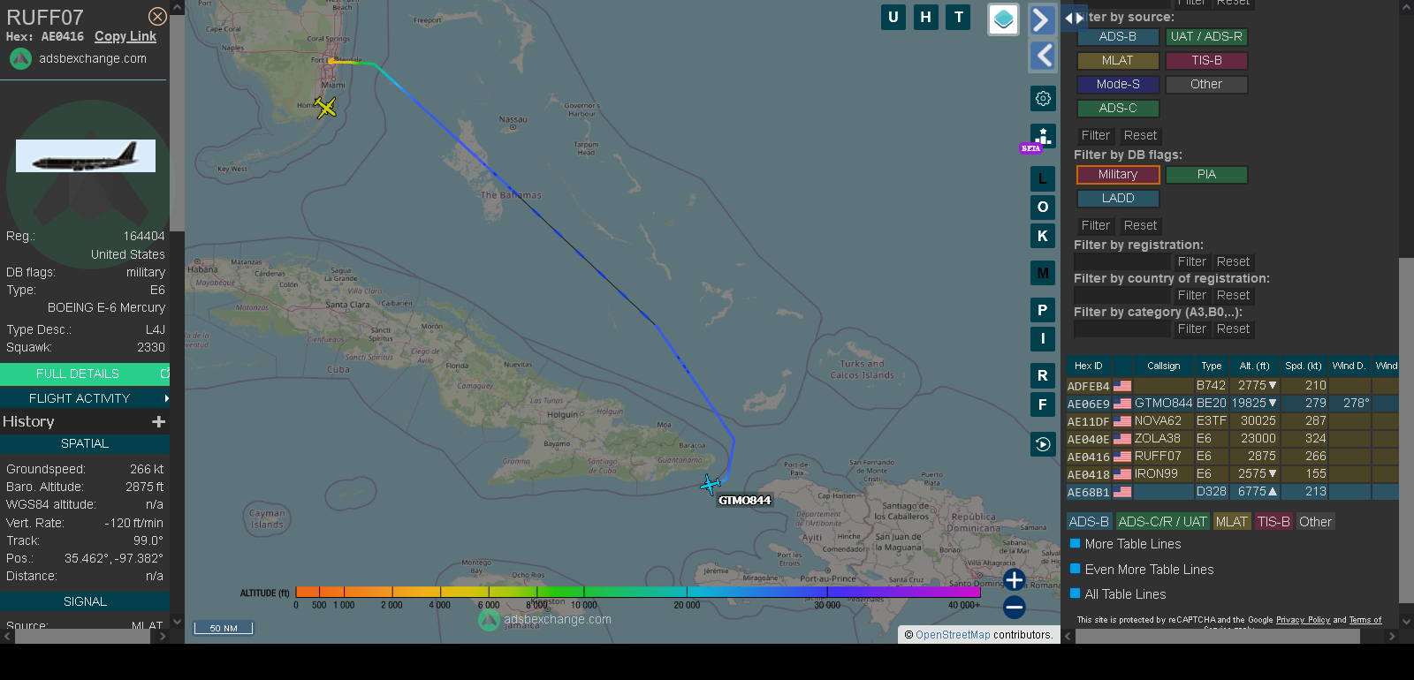Enable Even More Table Lines checkbox

(1076, 569)
